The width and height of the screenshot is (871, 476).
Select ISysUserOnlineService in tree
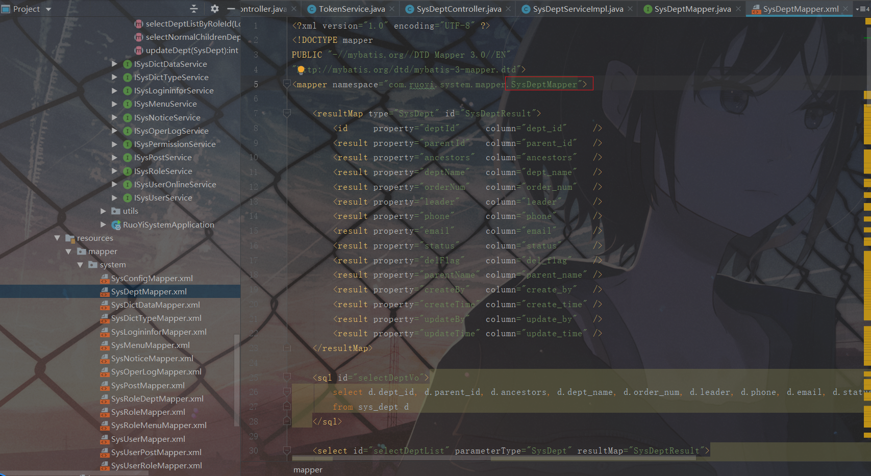pos(175,184)
